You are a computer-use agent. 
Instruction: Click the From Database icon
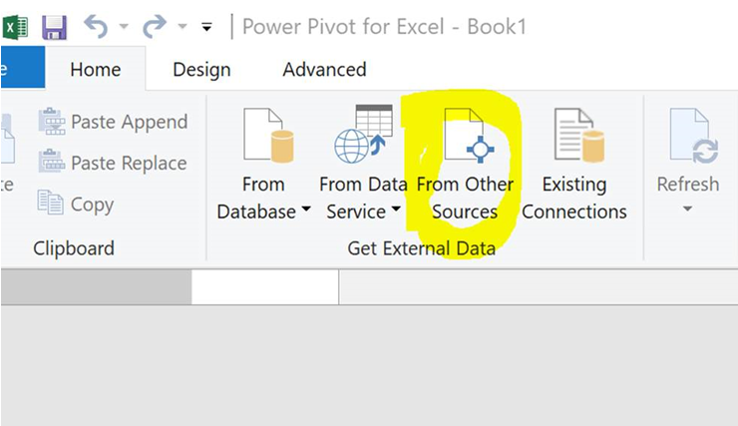click(268, 135)
